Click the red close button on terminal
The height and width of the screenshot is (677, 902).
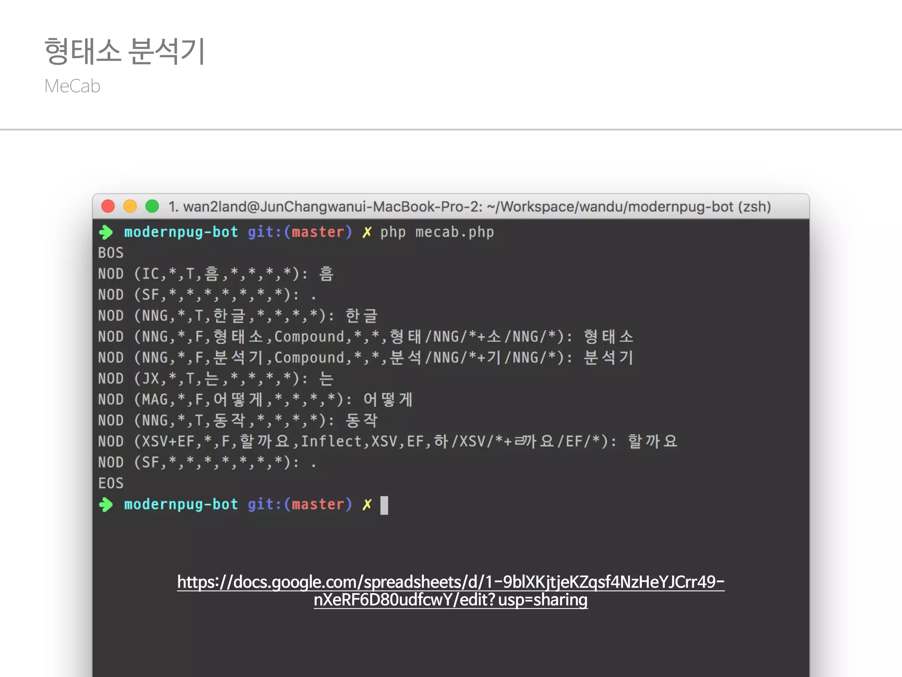[x=108, y=206]
